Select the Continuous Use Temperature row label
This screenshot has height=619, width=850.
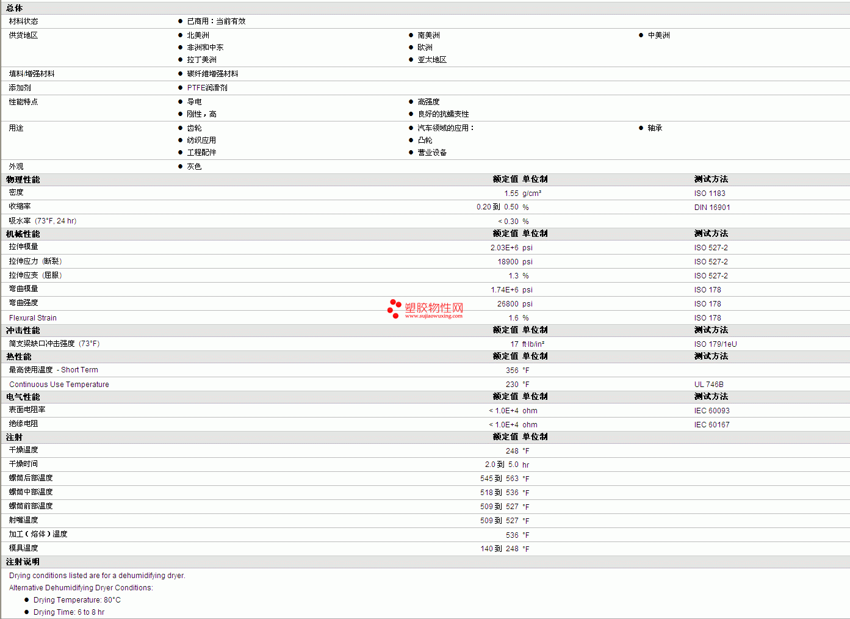click(x=59, y=385)
